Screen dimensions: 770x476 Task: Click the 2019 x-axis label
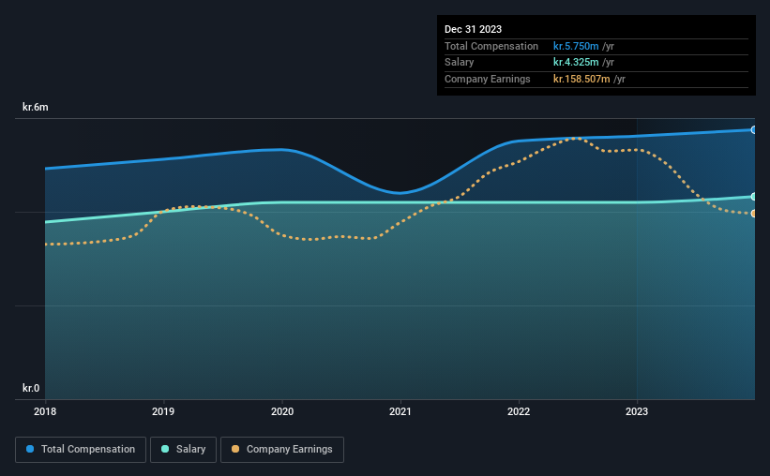point(163,411)
